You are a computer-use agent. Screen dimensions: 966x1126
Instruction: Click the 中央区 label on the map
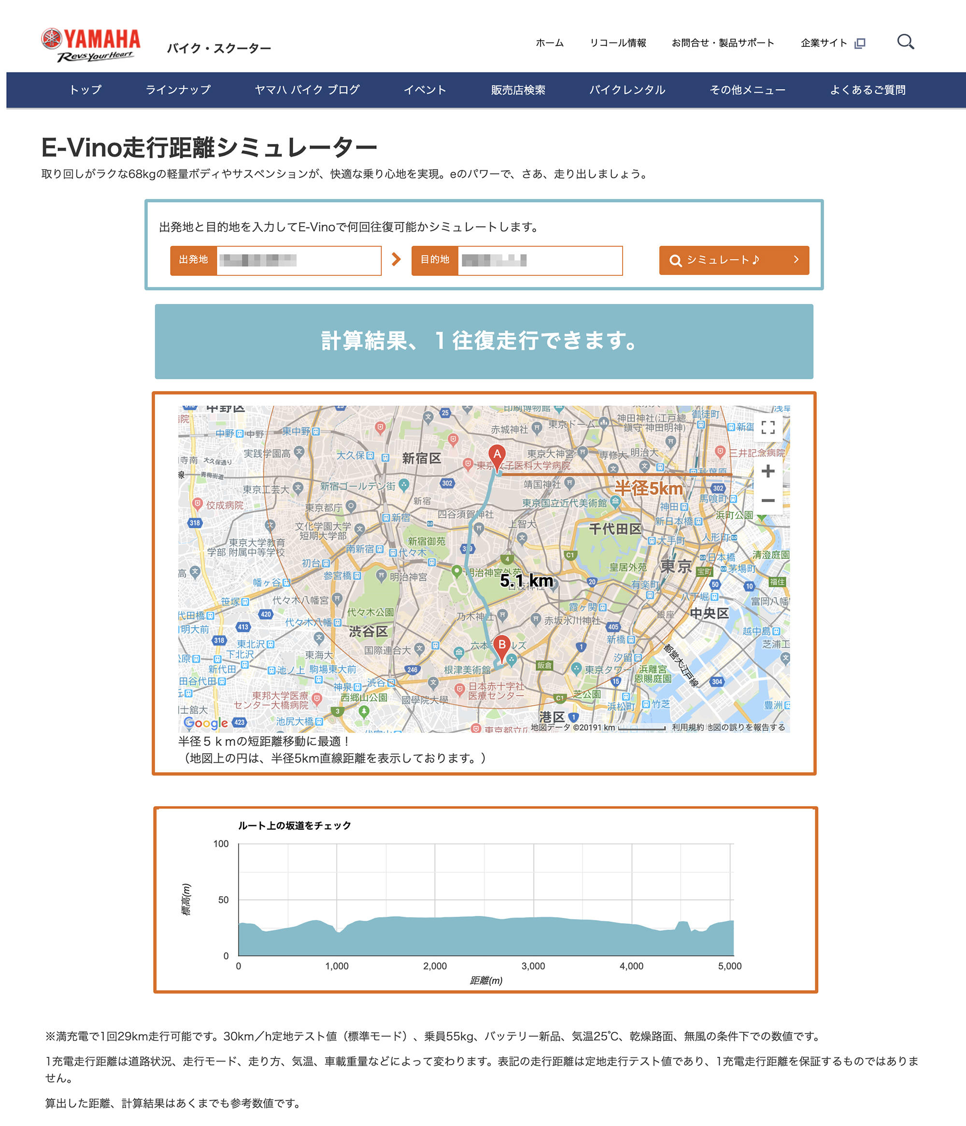coord(709,613)
